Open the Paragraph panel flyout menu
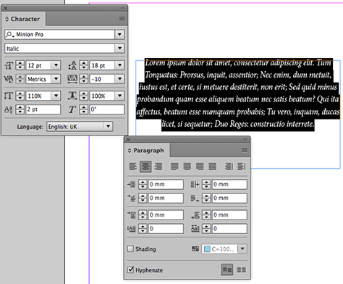 pyautogui.click(x=245, y=150)
